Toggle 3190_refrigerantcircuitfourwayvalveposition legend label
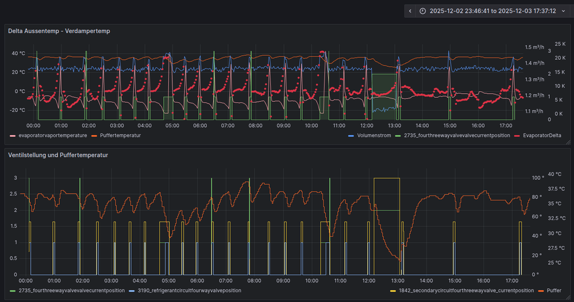 click(x=189, y=290)
